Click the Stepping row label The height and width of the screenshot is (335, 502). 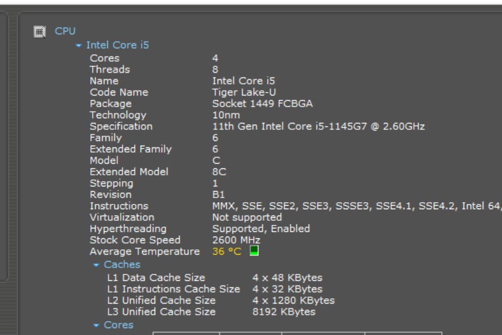coord(111,184)
